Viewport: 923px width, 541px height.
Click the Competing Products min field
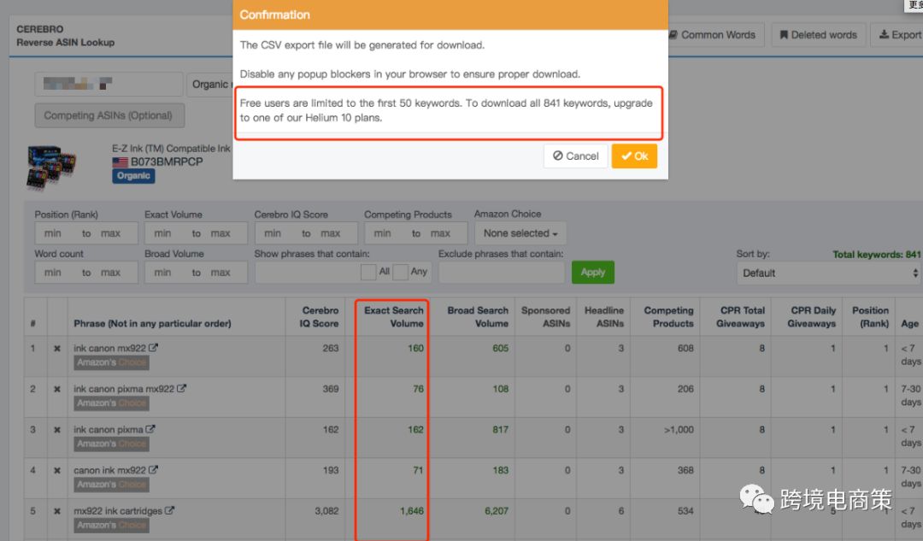(x=383, y=233)
